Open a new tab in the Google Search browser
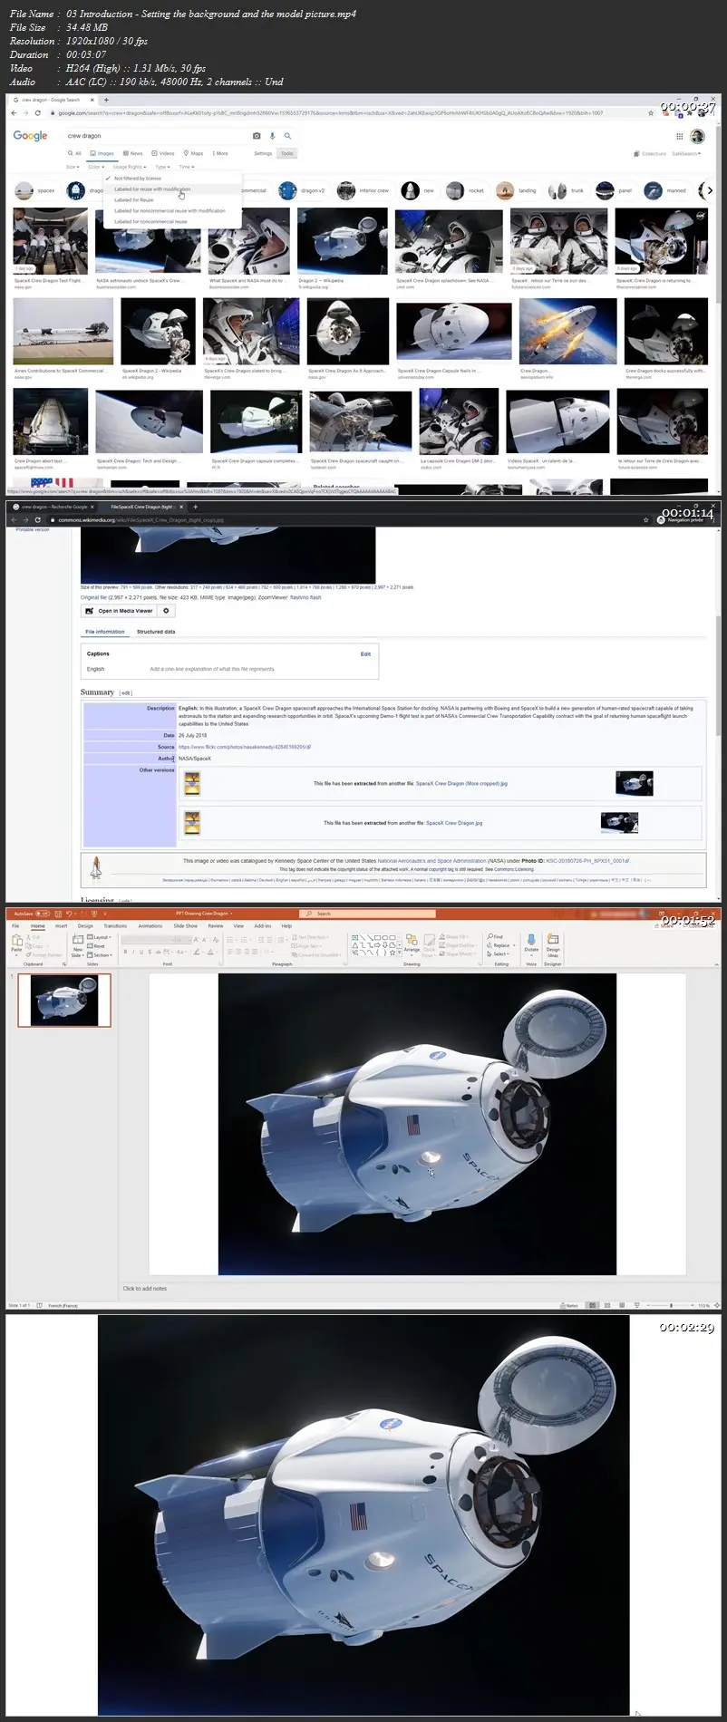Screen dimensions: 727x1722 [106, 100]
